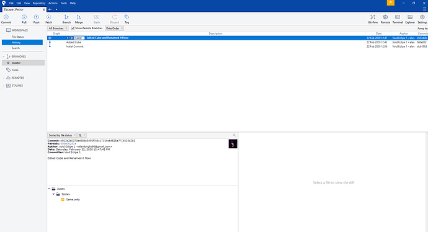Select the master branch in sidebar
This screenshot has height=232, width=428.
23,63
